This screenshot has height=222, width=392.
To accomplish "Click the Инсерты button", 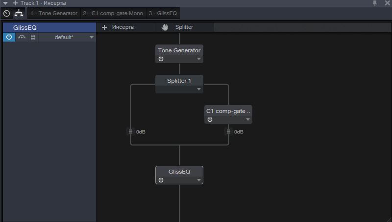I will click(x=123, y=27).
